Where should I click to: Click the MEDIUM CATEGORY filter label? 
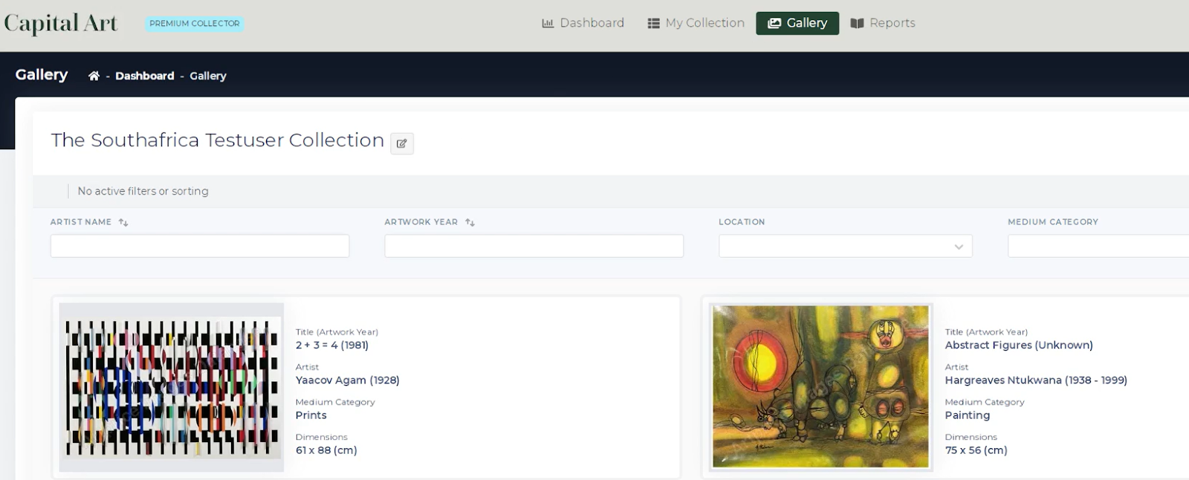pos(1053,222)
